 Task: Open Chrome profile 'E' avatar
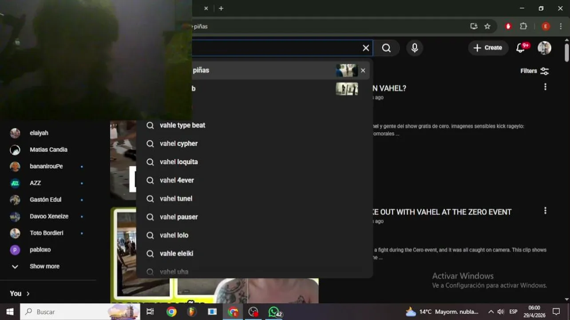[x=546, y=26]
